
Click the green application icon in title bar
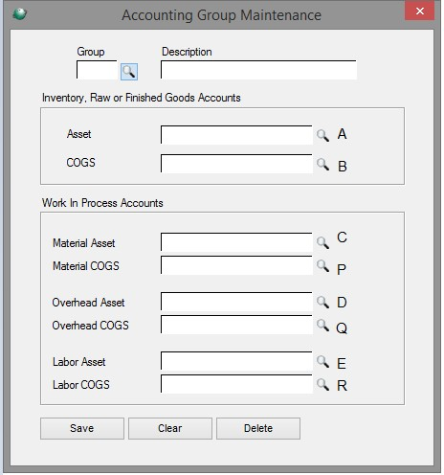[20, 14]
